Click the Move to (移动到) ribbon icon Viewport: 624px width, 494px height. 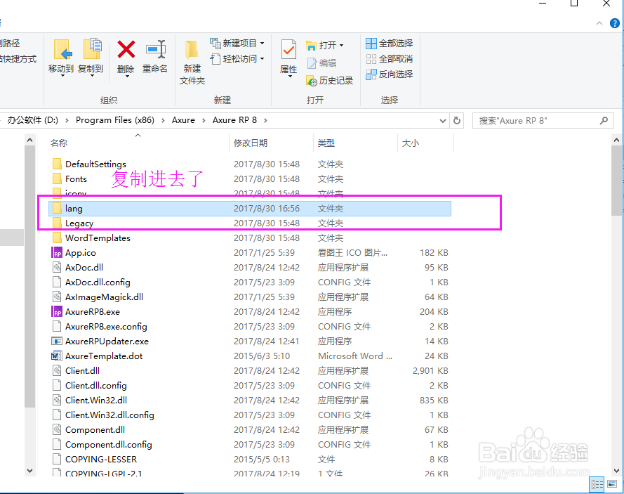[x=62, y=49]
